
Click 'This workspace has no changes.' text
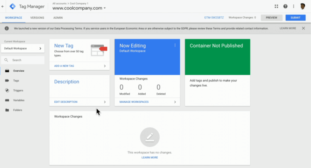150,152
